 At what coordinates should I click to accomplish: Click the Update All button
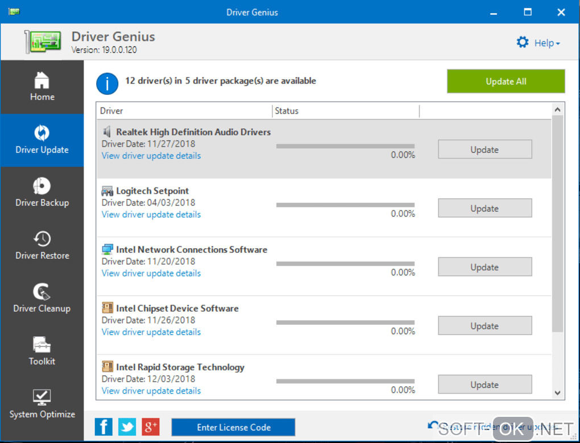[x=506, y=81]
